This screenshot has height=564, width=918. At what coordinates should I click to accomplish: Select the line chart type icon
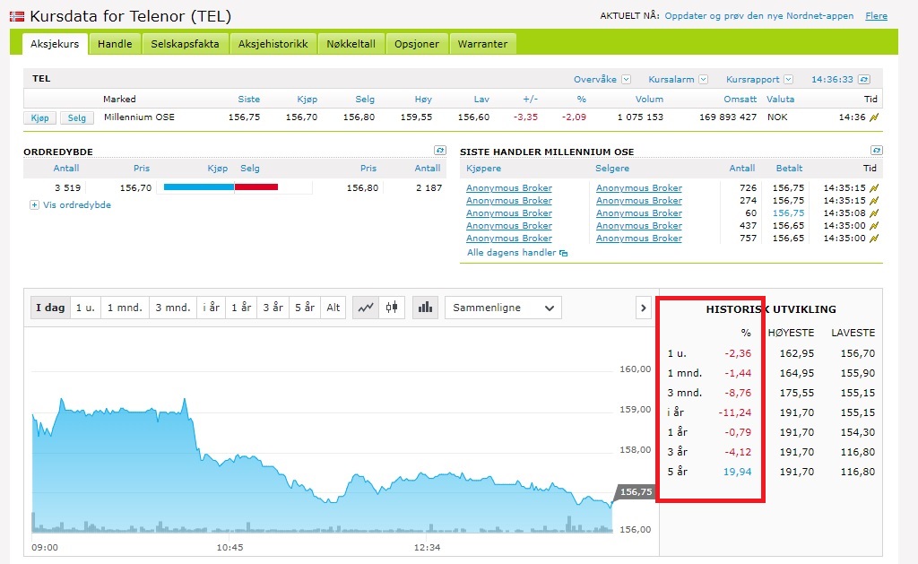366,308
